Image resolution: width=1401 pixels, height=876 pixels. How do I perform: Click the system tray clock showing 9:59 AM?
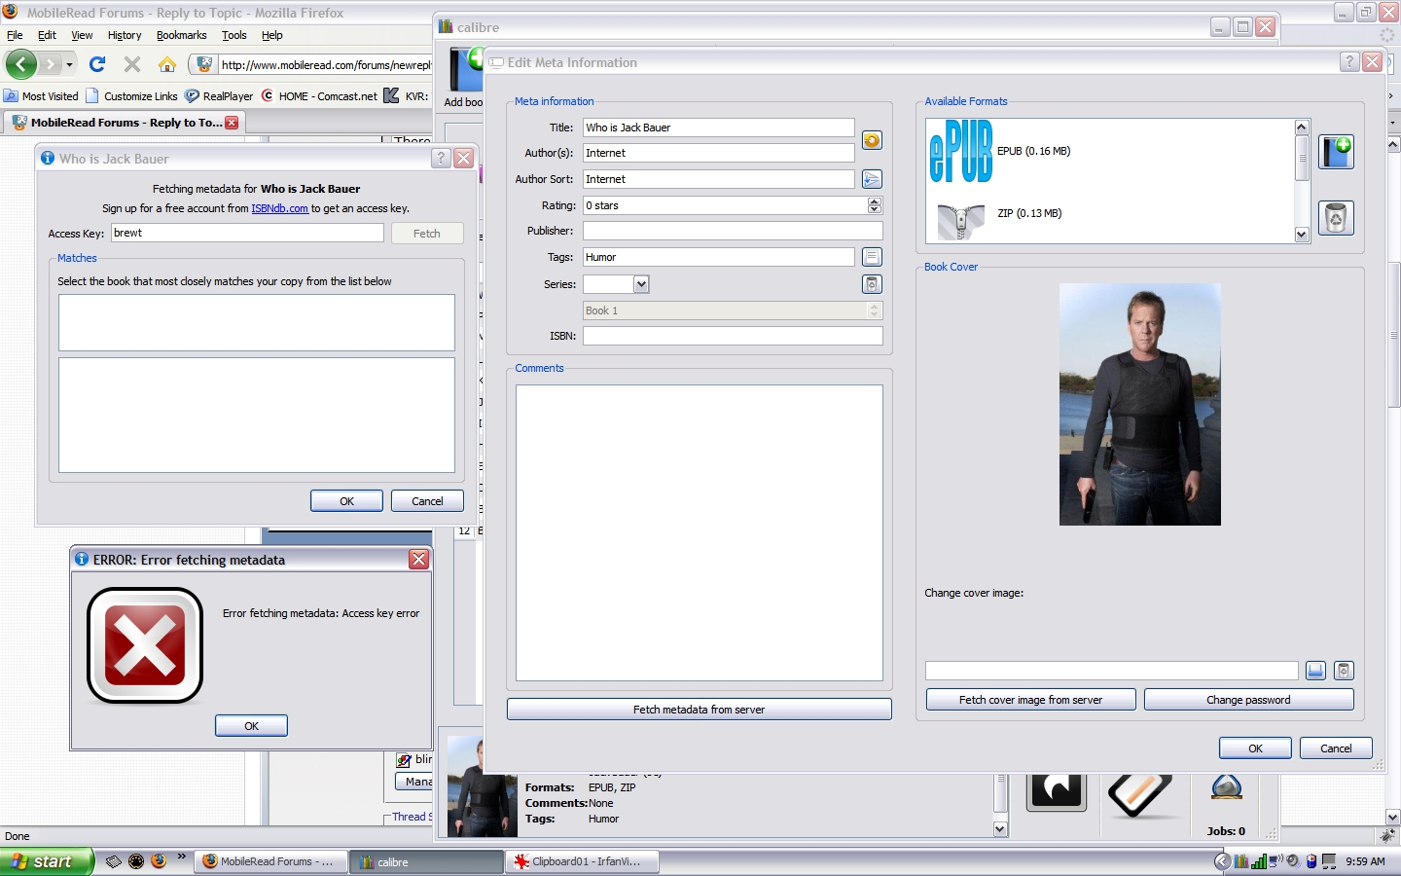coord(1365,861)
